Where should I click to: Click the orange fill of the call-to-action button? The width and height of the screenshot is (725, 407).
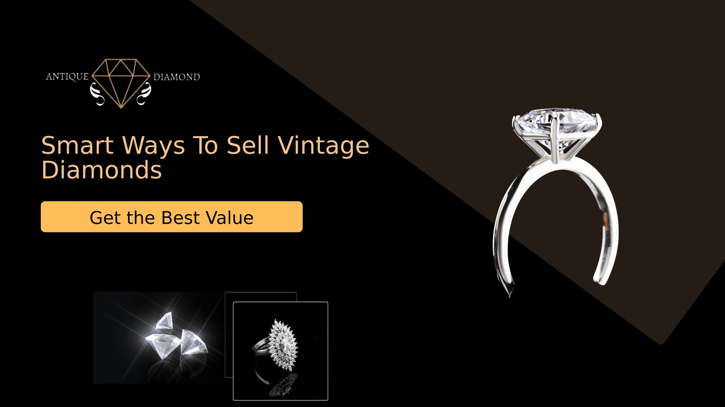(x=64, y=217)
